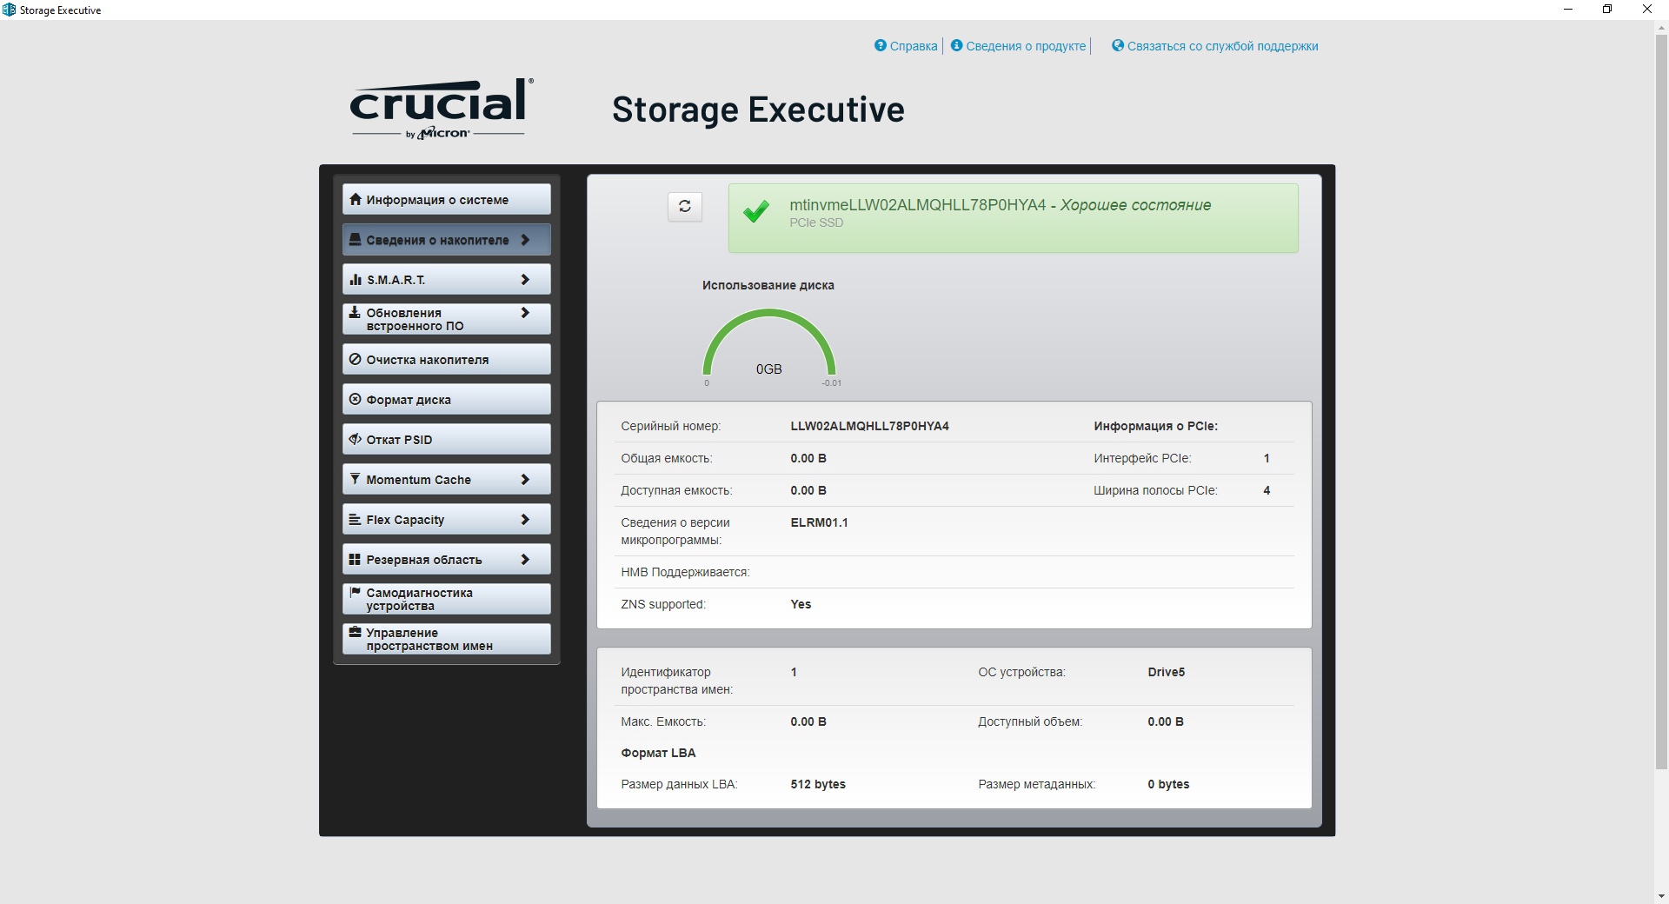This screenshot has width=1669, height=904.
Task: Click firmware version ELRM01.1 value
Action: 819,522
